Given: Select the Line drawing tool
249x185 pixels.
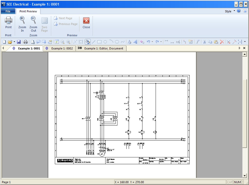Looking at the screenshot, I should pyautogui.click(x=94, y=42).
